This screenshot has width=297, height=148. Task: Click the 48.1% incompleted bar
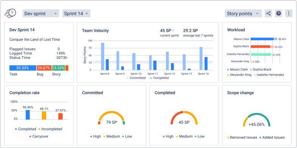point(44,116)
